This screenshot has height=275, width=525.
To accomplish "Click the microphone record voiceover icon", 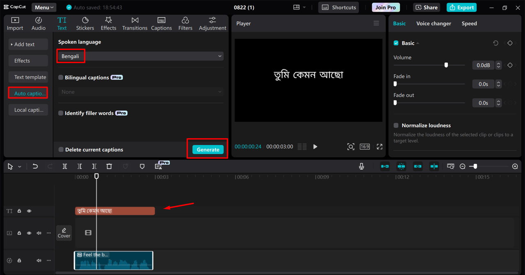I will (x=361, y=166).
